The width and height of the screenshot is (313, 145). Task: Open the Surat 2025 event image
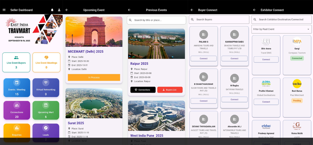94,103
